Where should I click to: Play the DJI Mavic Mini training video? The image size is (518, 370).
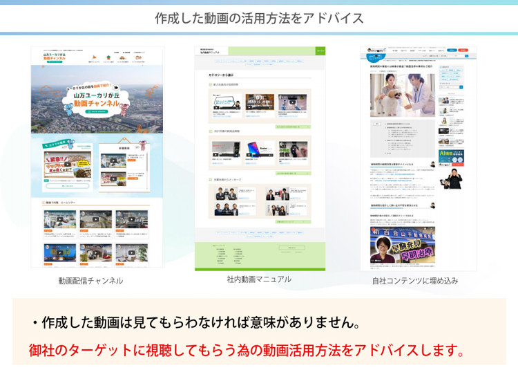click(x=260, y=102)
